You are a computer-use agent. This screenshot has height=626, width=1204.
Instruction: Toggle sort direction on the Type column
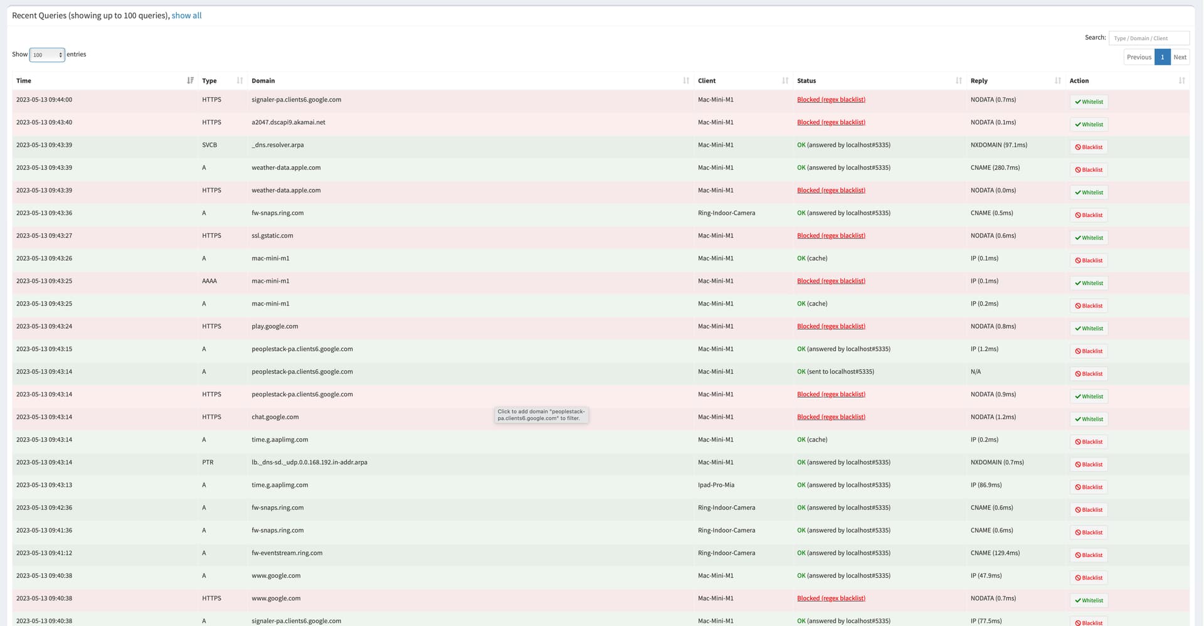(240, 80)
